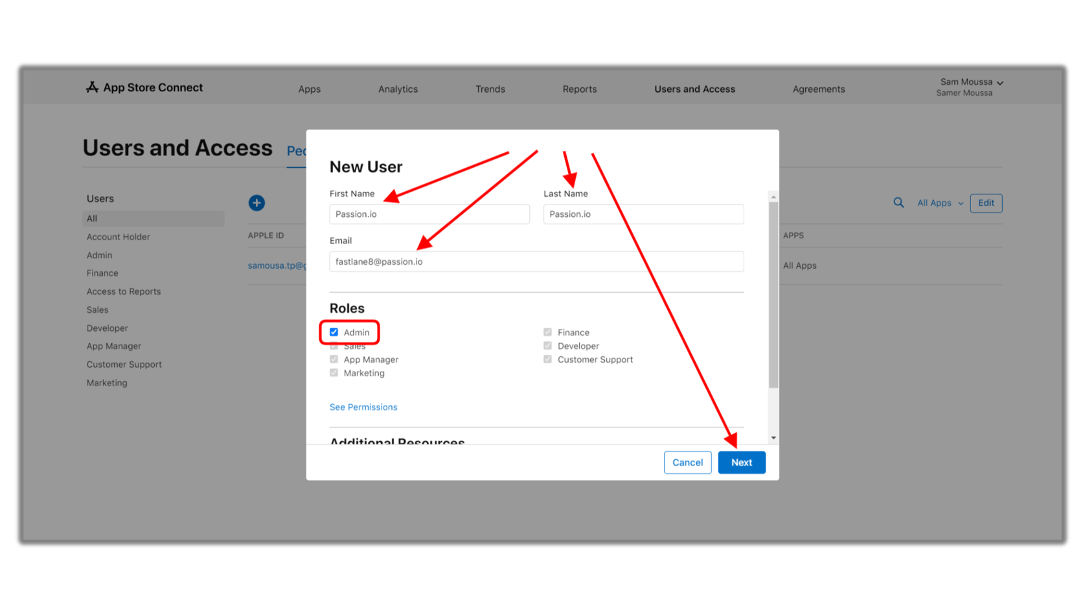Select Developer in Users sidebar
The image size is (1085, 610).
107,328
